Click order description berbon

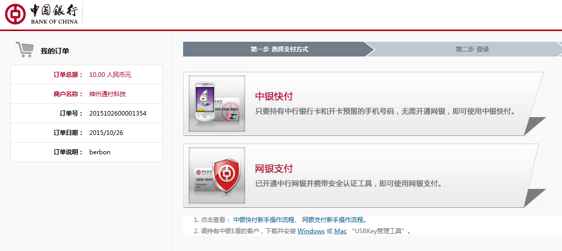pyautogui.click(x=100, y=152)
